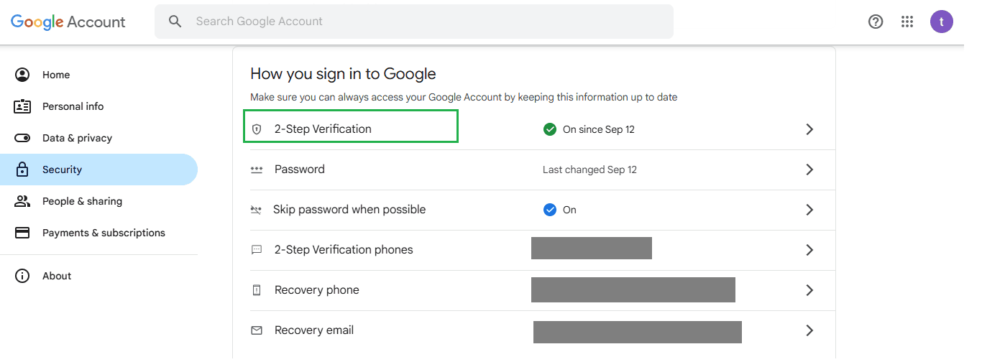The image size is (982, 362).
Task: Click the 'Make sure you can always access' description
Action: (464, 97)
